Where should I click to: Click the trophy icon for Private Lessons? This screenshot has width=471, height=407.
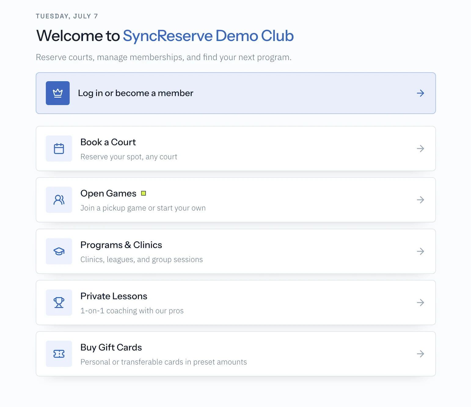click(x=59, y=302)
